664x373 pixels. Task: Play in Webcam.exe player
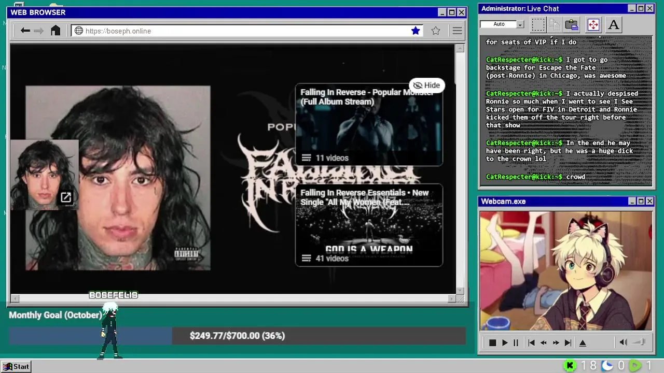[x=505, y=342]
